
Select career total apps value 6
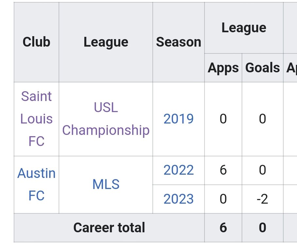223,228
